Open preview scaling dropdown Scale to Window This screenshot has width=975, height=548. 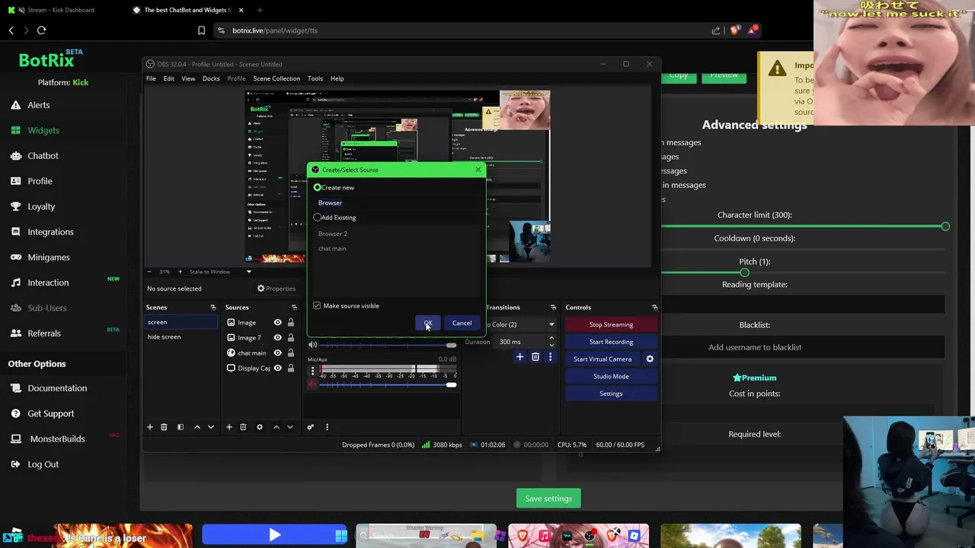coord(220,272)
